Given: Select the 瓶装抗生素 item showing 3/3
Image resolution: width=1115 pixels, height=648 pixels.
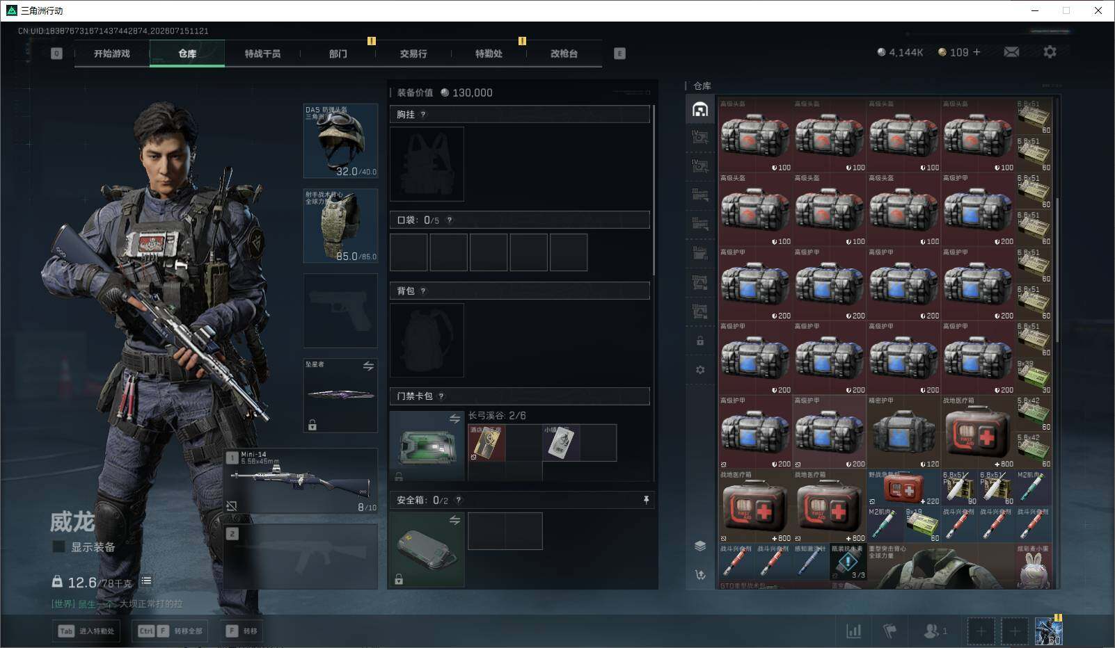Looking at the screenshot, I should pos(848,561).
